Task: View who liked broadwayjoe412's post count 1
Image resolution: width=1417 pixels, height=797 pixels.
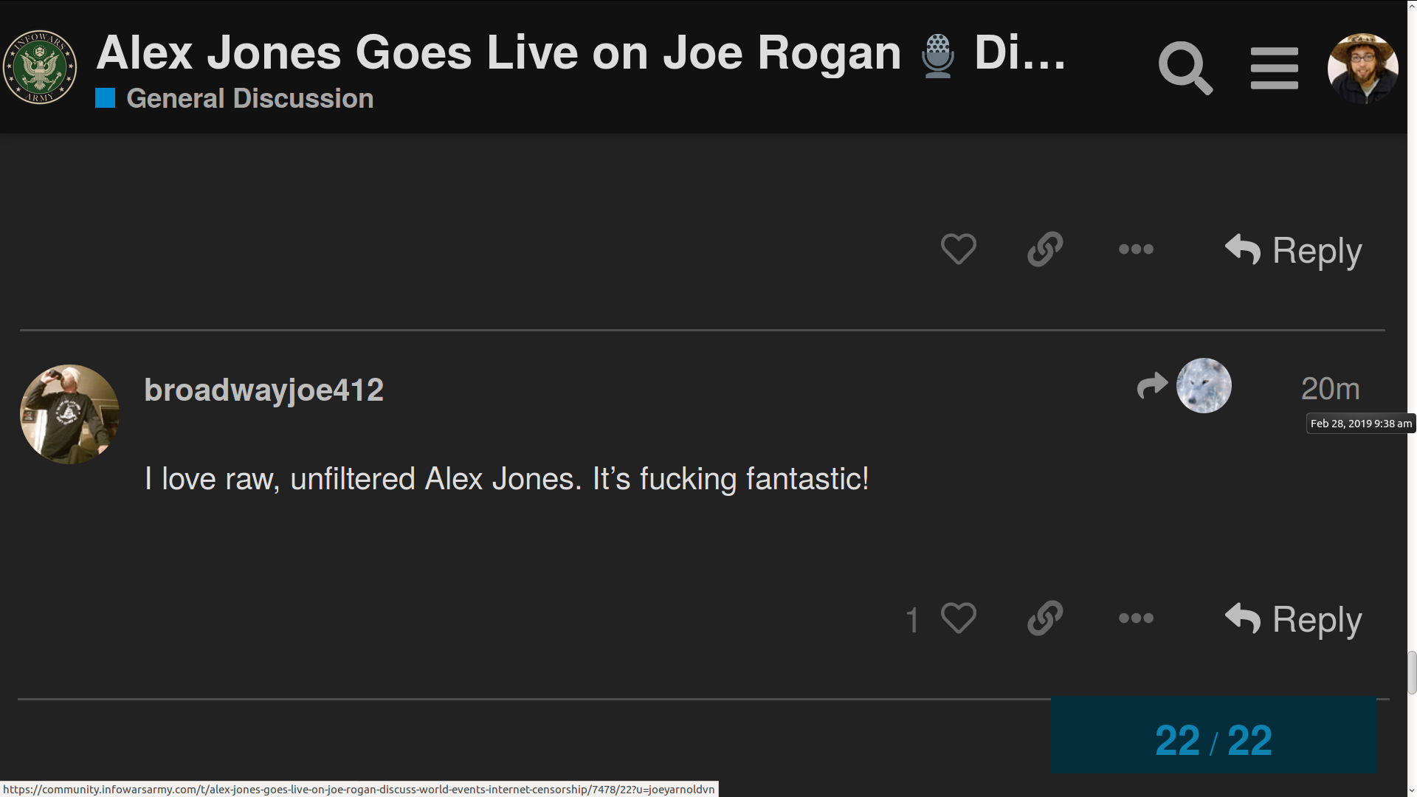Action: [x=913, y=620]
